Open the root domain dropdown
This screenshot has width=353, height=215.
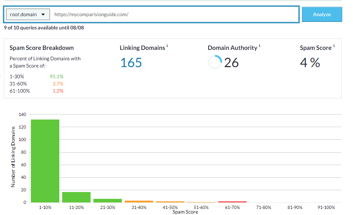(x=28, y=14)
